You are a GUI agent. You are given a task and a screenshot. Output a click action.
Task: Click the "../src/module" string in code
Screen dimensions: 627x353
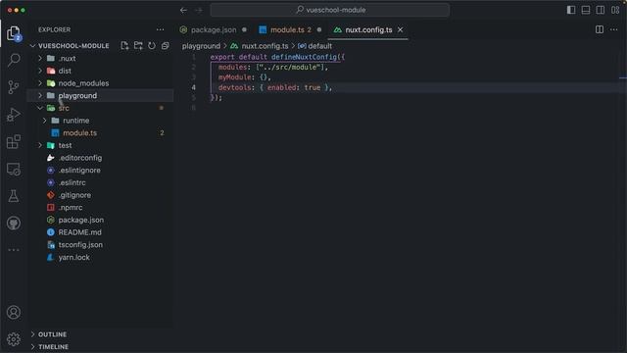(292, 68)
